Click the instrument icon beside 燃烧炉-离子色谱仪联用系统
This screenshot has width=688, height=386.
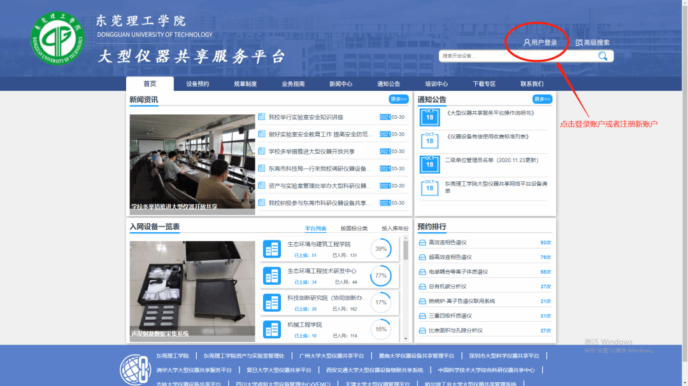[422, 301]
